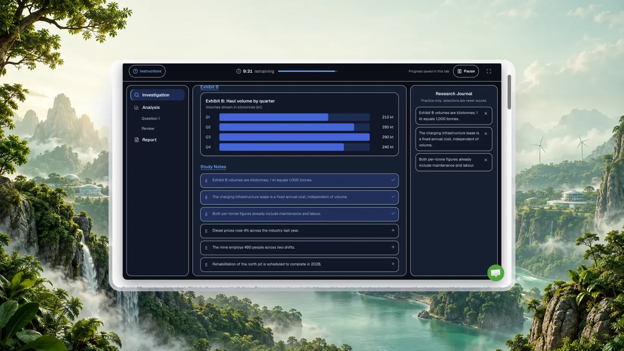Toggle fullscreen mode icon

[x=489, y=71]
